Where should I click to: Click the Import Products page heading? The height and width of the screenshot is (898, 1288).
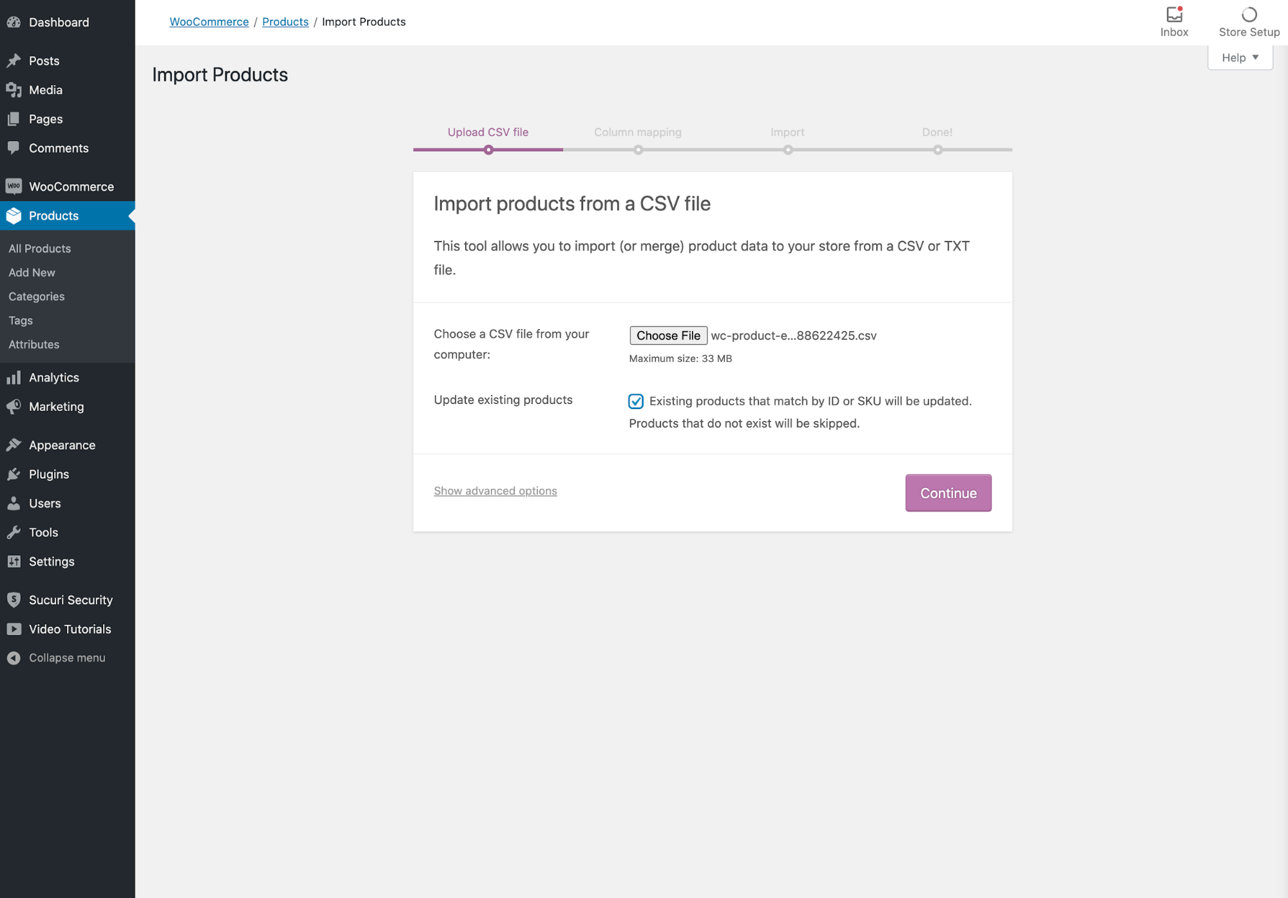pos(220,75)
